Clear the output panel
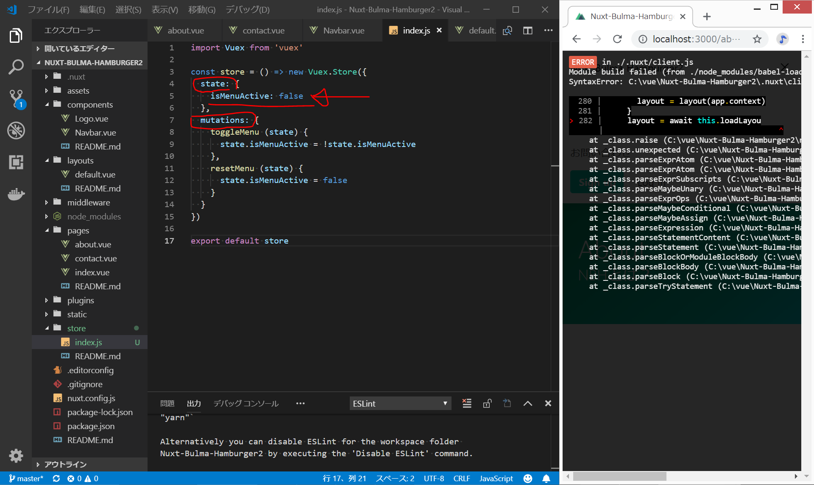Image resolution: width=814 pixels, height=485 pixels. 467,403
